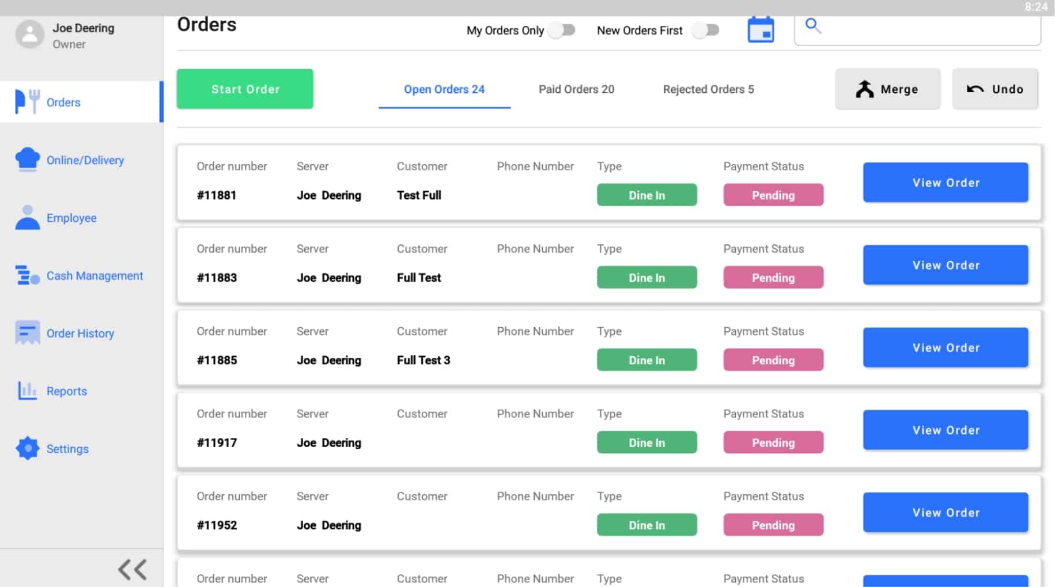Select order number #11917 text
Image resolution: width=1055 pixels, height=587 pixels.
tap(217, 442)
